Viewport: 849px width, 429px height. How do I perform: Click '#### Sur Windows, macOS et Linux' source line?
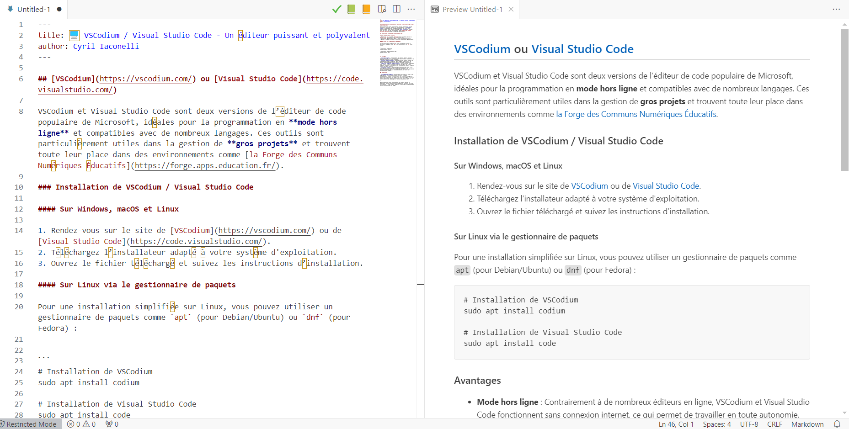click(108, 209)
